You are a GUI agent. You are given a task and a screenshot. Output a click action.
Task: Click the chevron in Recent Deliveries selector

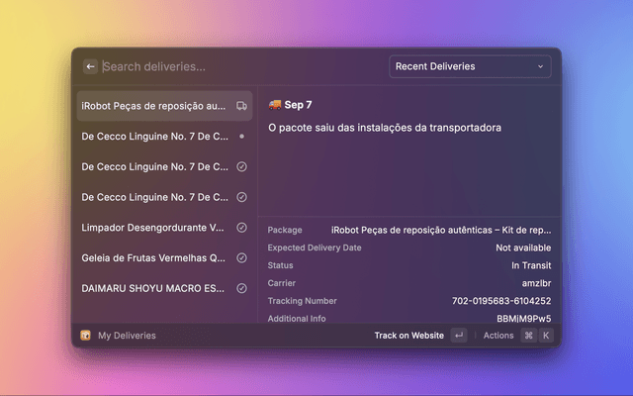tap(540, 66)
